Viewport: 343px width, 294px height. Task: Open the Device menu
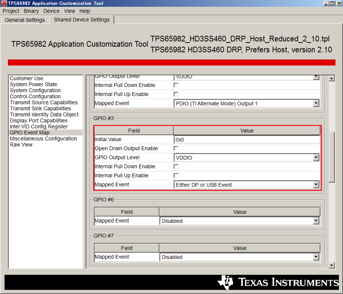pos(51,11)
